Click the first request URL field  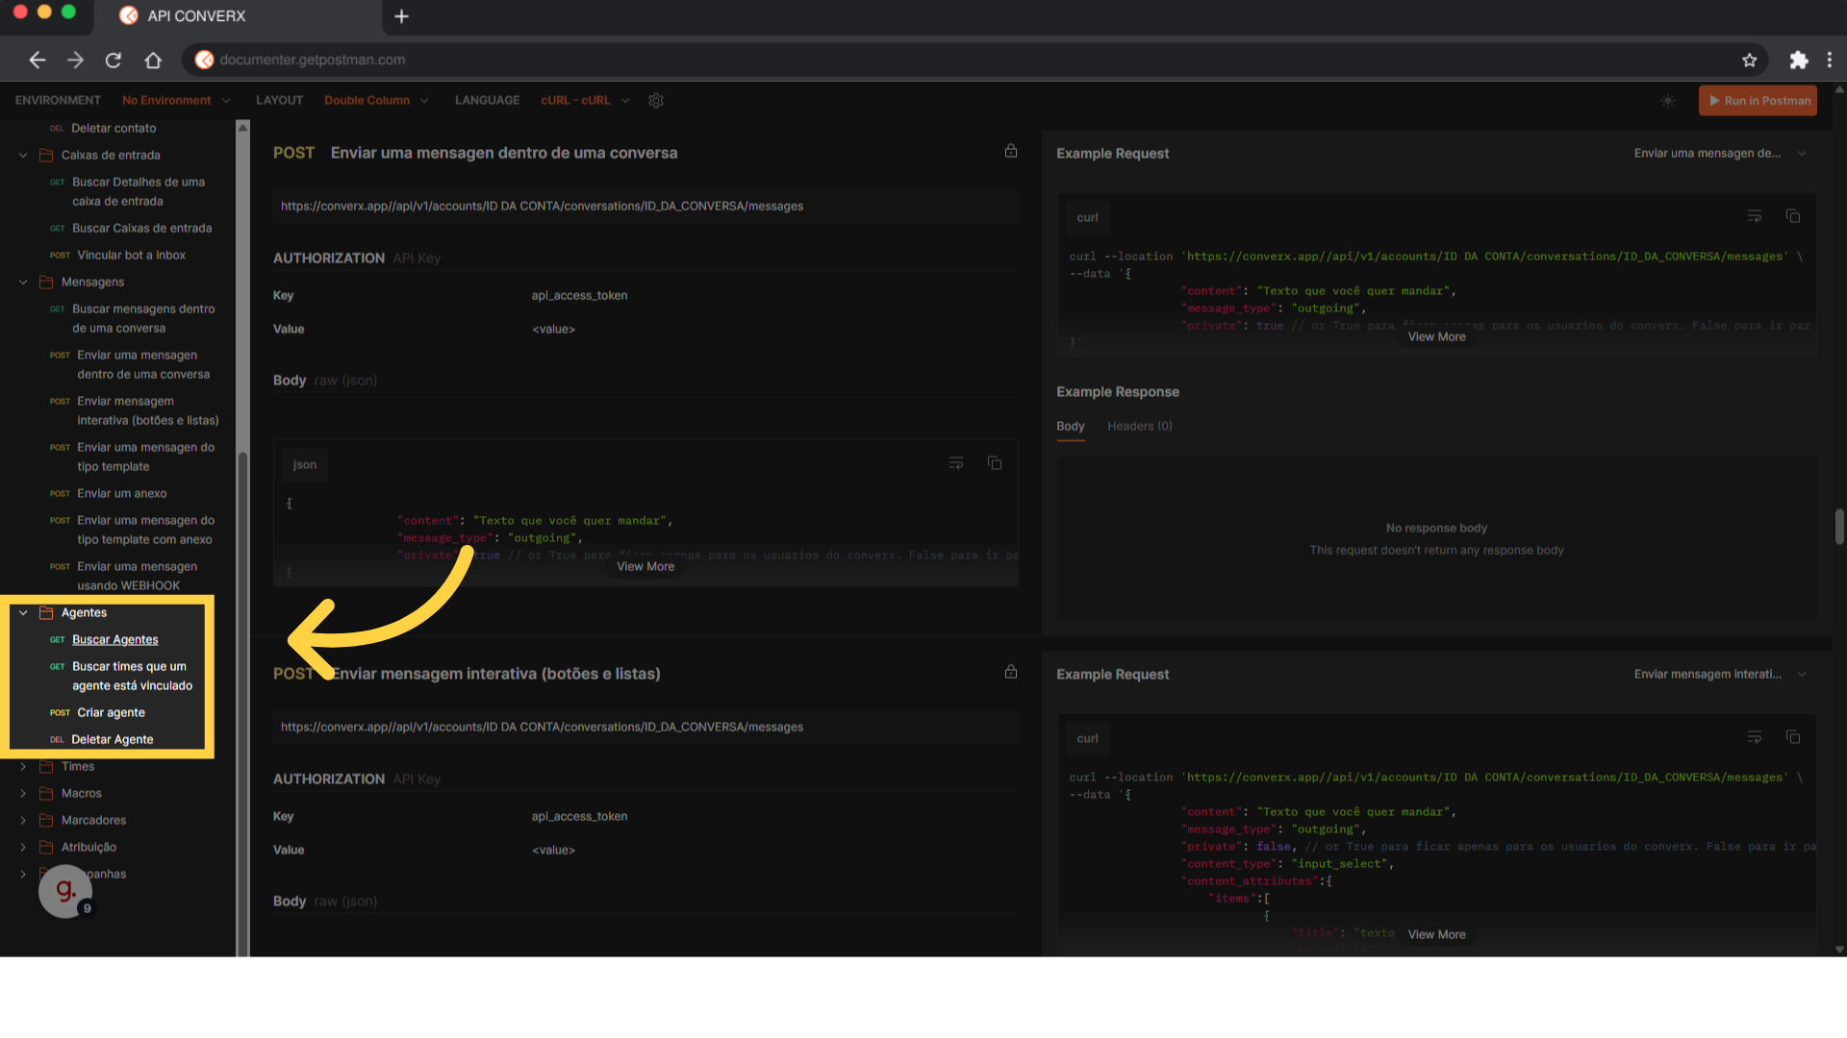coord(645,206)
